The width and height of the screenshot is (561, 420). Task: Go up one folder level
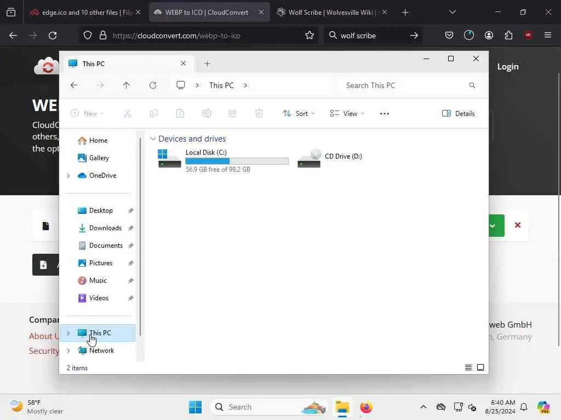tap(127, 85)
